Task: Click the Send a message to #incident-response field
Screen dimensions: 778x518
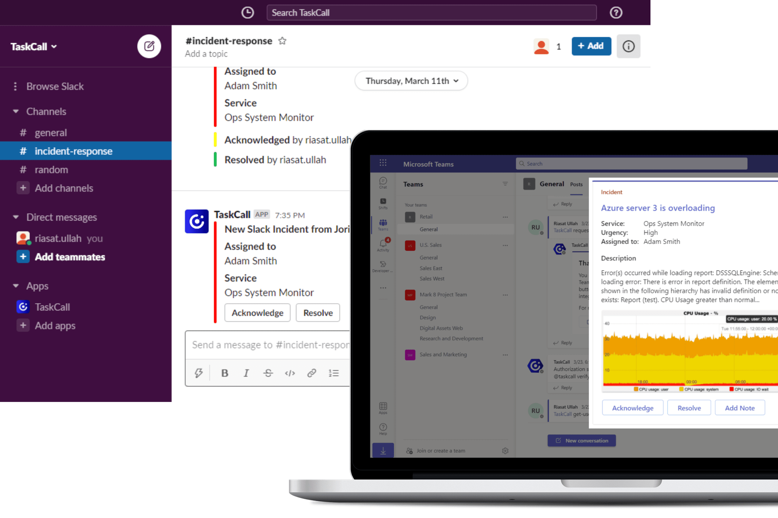Action: pos(268,345)
